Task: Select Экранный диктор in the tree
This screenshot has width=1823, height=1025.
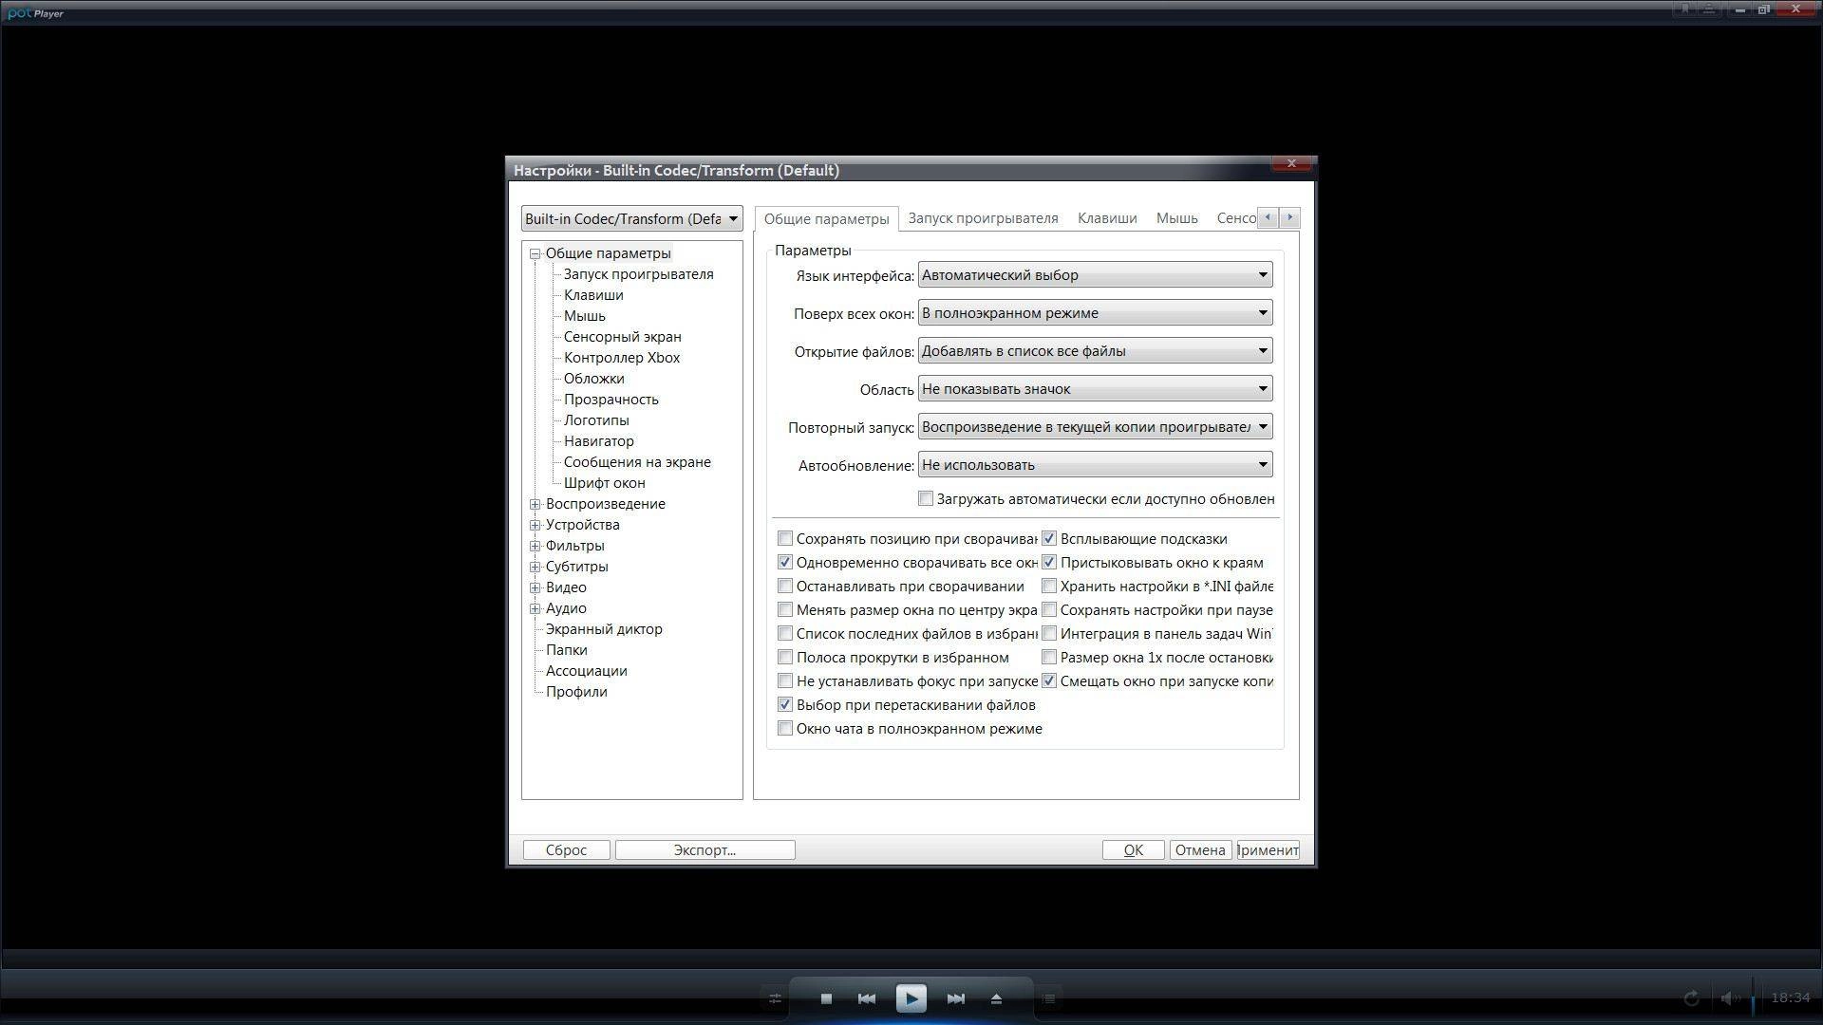Action: (x=604, y=629)
